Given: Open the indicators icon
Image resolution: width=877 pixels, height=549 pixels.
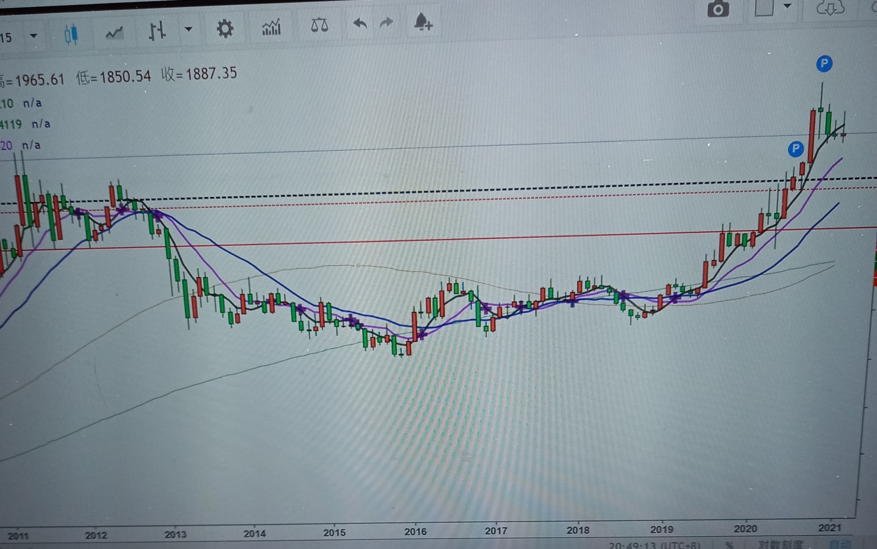Looking at the screenshot, I should [271, 27].
